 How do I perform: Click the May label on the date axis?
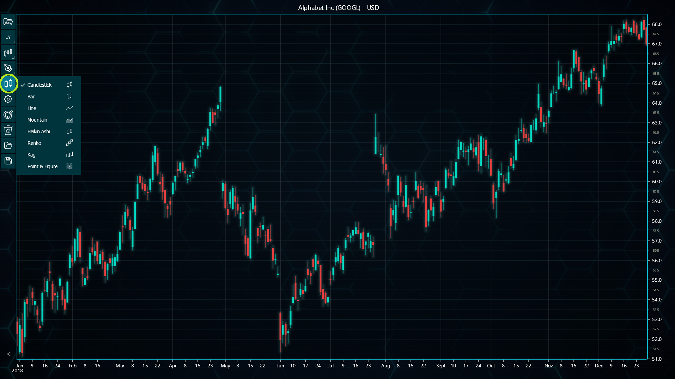point(225,366)
